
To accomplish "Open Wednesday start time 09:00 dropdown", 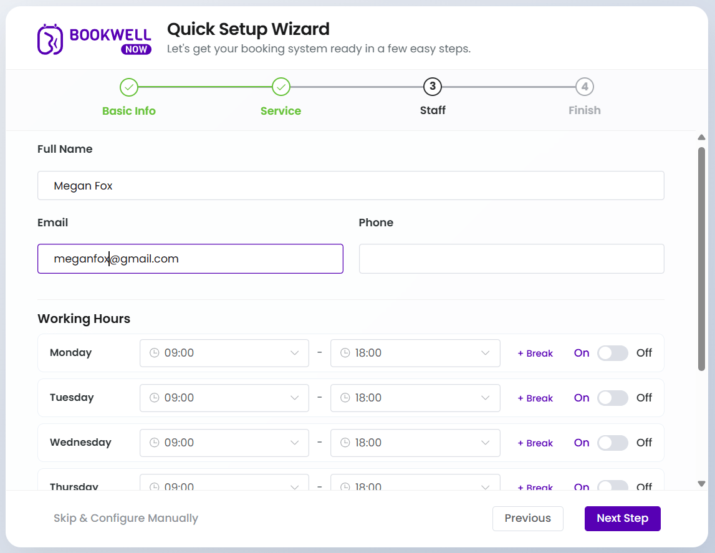I will pyautogui.click(x=224, y=442).
